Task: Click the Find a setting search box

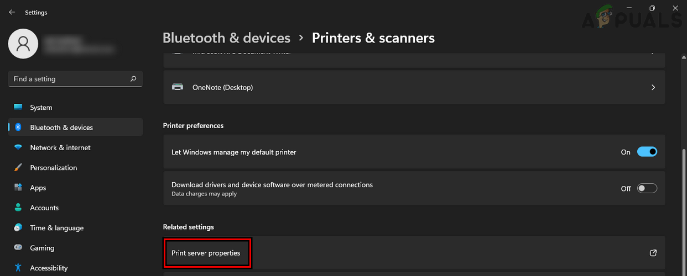Action: [x=69, y=79]
